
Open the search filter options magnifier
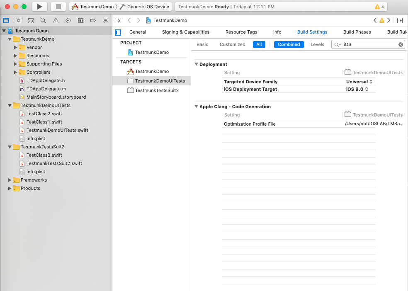coord(337,45)
